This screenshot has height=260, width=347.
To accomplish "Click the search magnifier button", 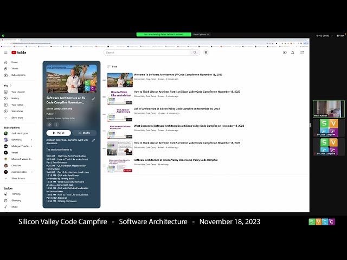I will [x=195, y=53].
